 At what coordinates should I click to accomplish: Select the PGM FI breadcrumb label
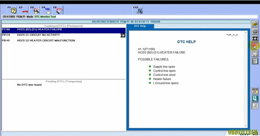pyautogui.click(x=21, y=17)
